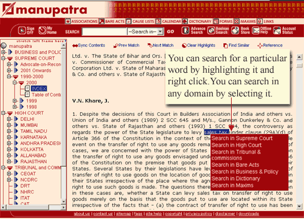Expand the DELHI high court node
Image resolution: width=304 pixels, height=219 pixels.
(9, 119)
